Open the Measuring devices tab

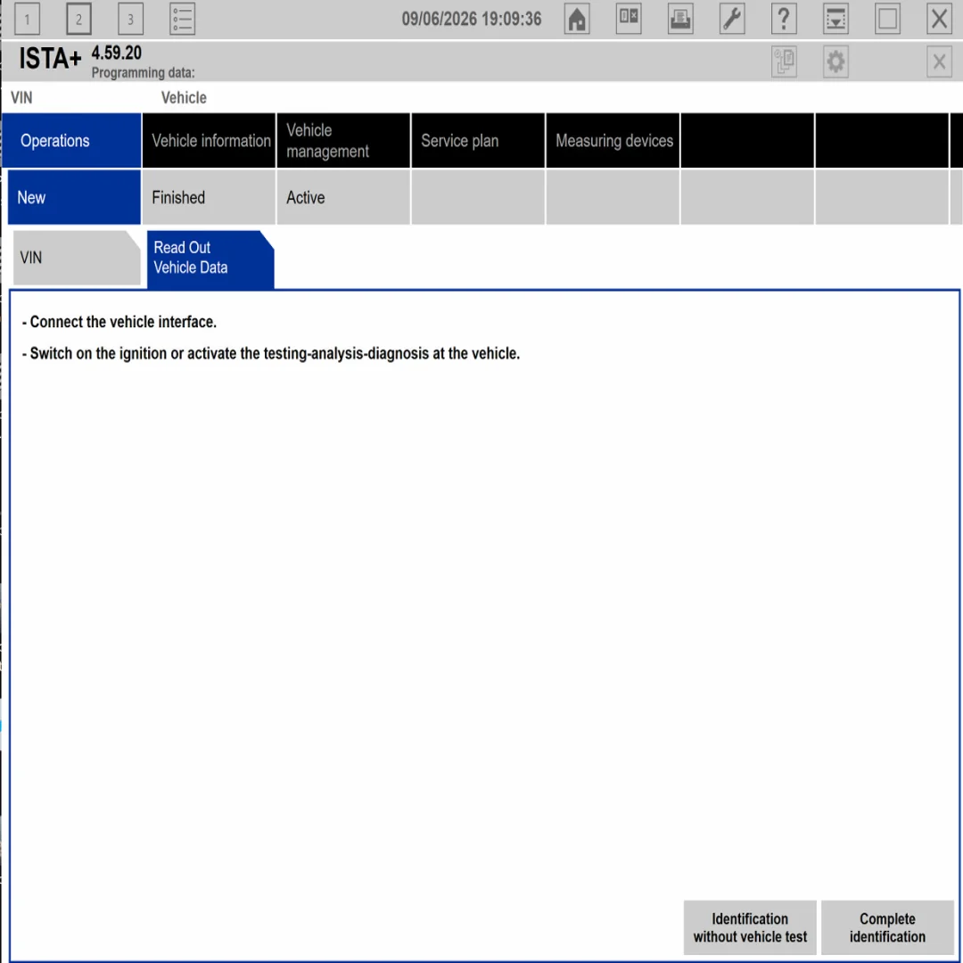pyautogui.click(x=613, y=141)
